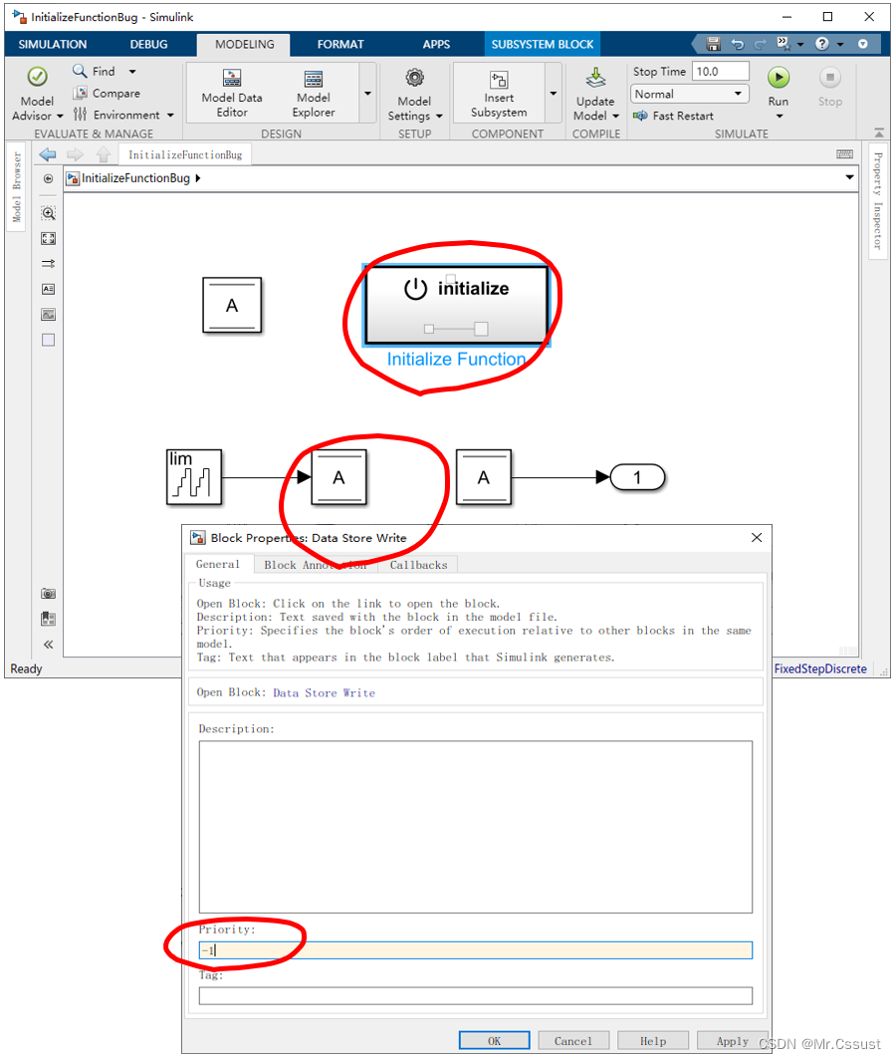Expand the Run button dropdown arrow
Image resolution: width=896 pixels, height=1059 pixels.
pos(780,117)
